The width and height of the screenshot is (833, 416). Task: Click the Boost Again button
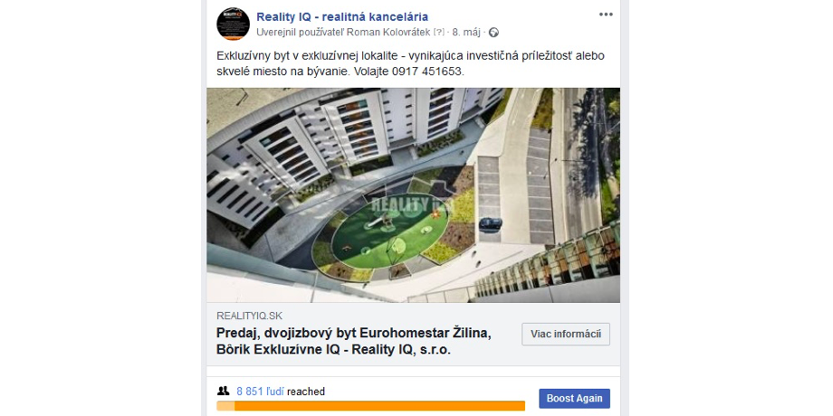point(574,399)
